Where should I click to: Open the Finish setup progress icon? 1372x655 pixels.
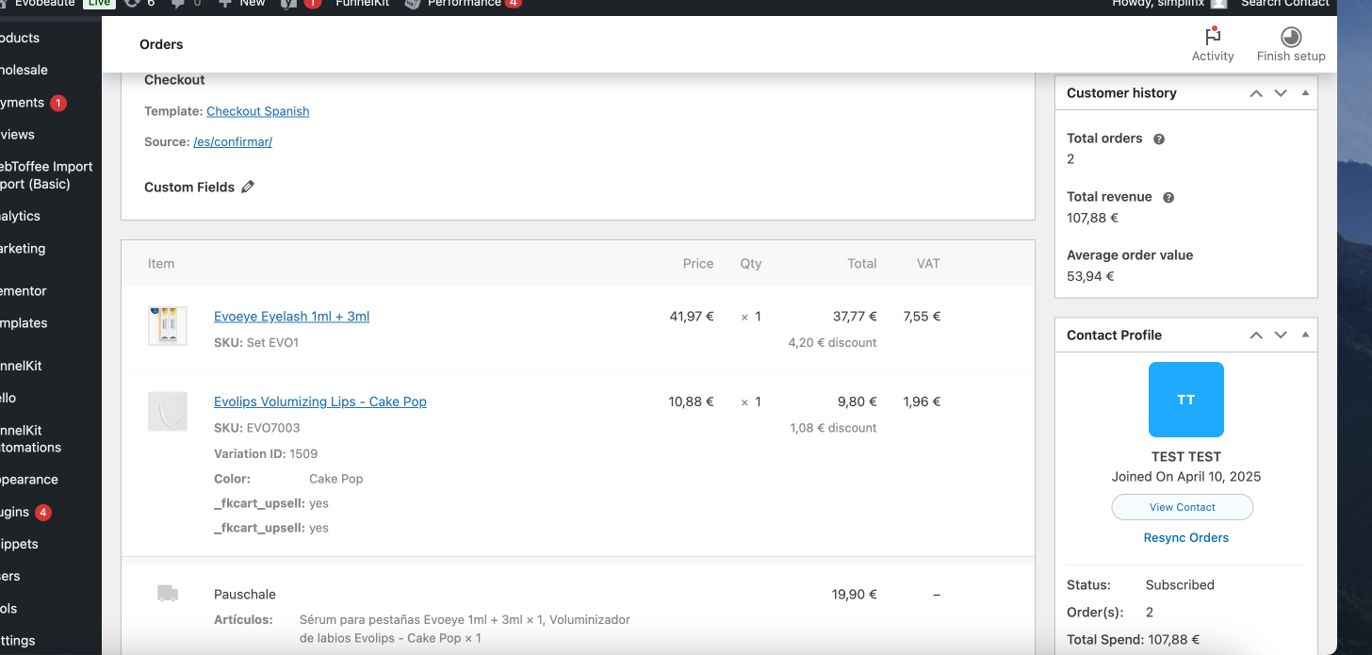coord(1291,37)
